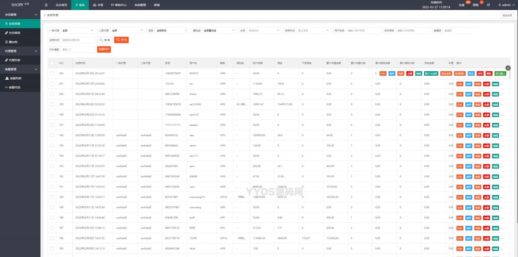Click 禁用 in the actions popup
518x257 pixels.
click(x=480, y=74)
